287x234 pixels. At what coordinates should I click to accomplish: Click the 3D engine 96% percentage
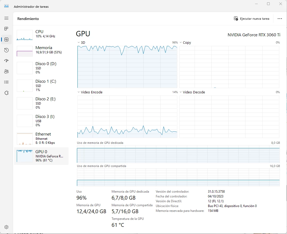[x=175, y=42]
